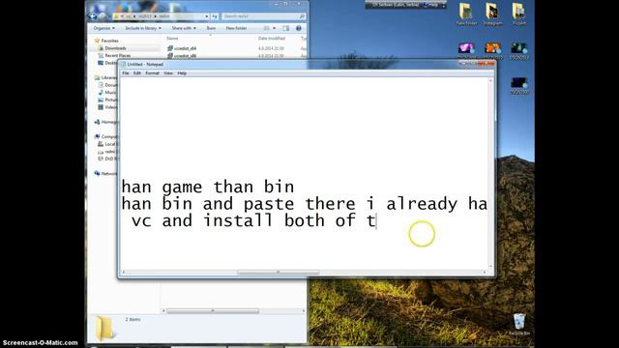Click inside Notepad's text editing area
This screenshot has height=348, width=619.
click(x=304, y=173)
